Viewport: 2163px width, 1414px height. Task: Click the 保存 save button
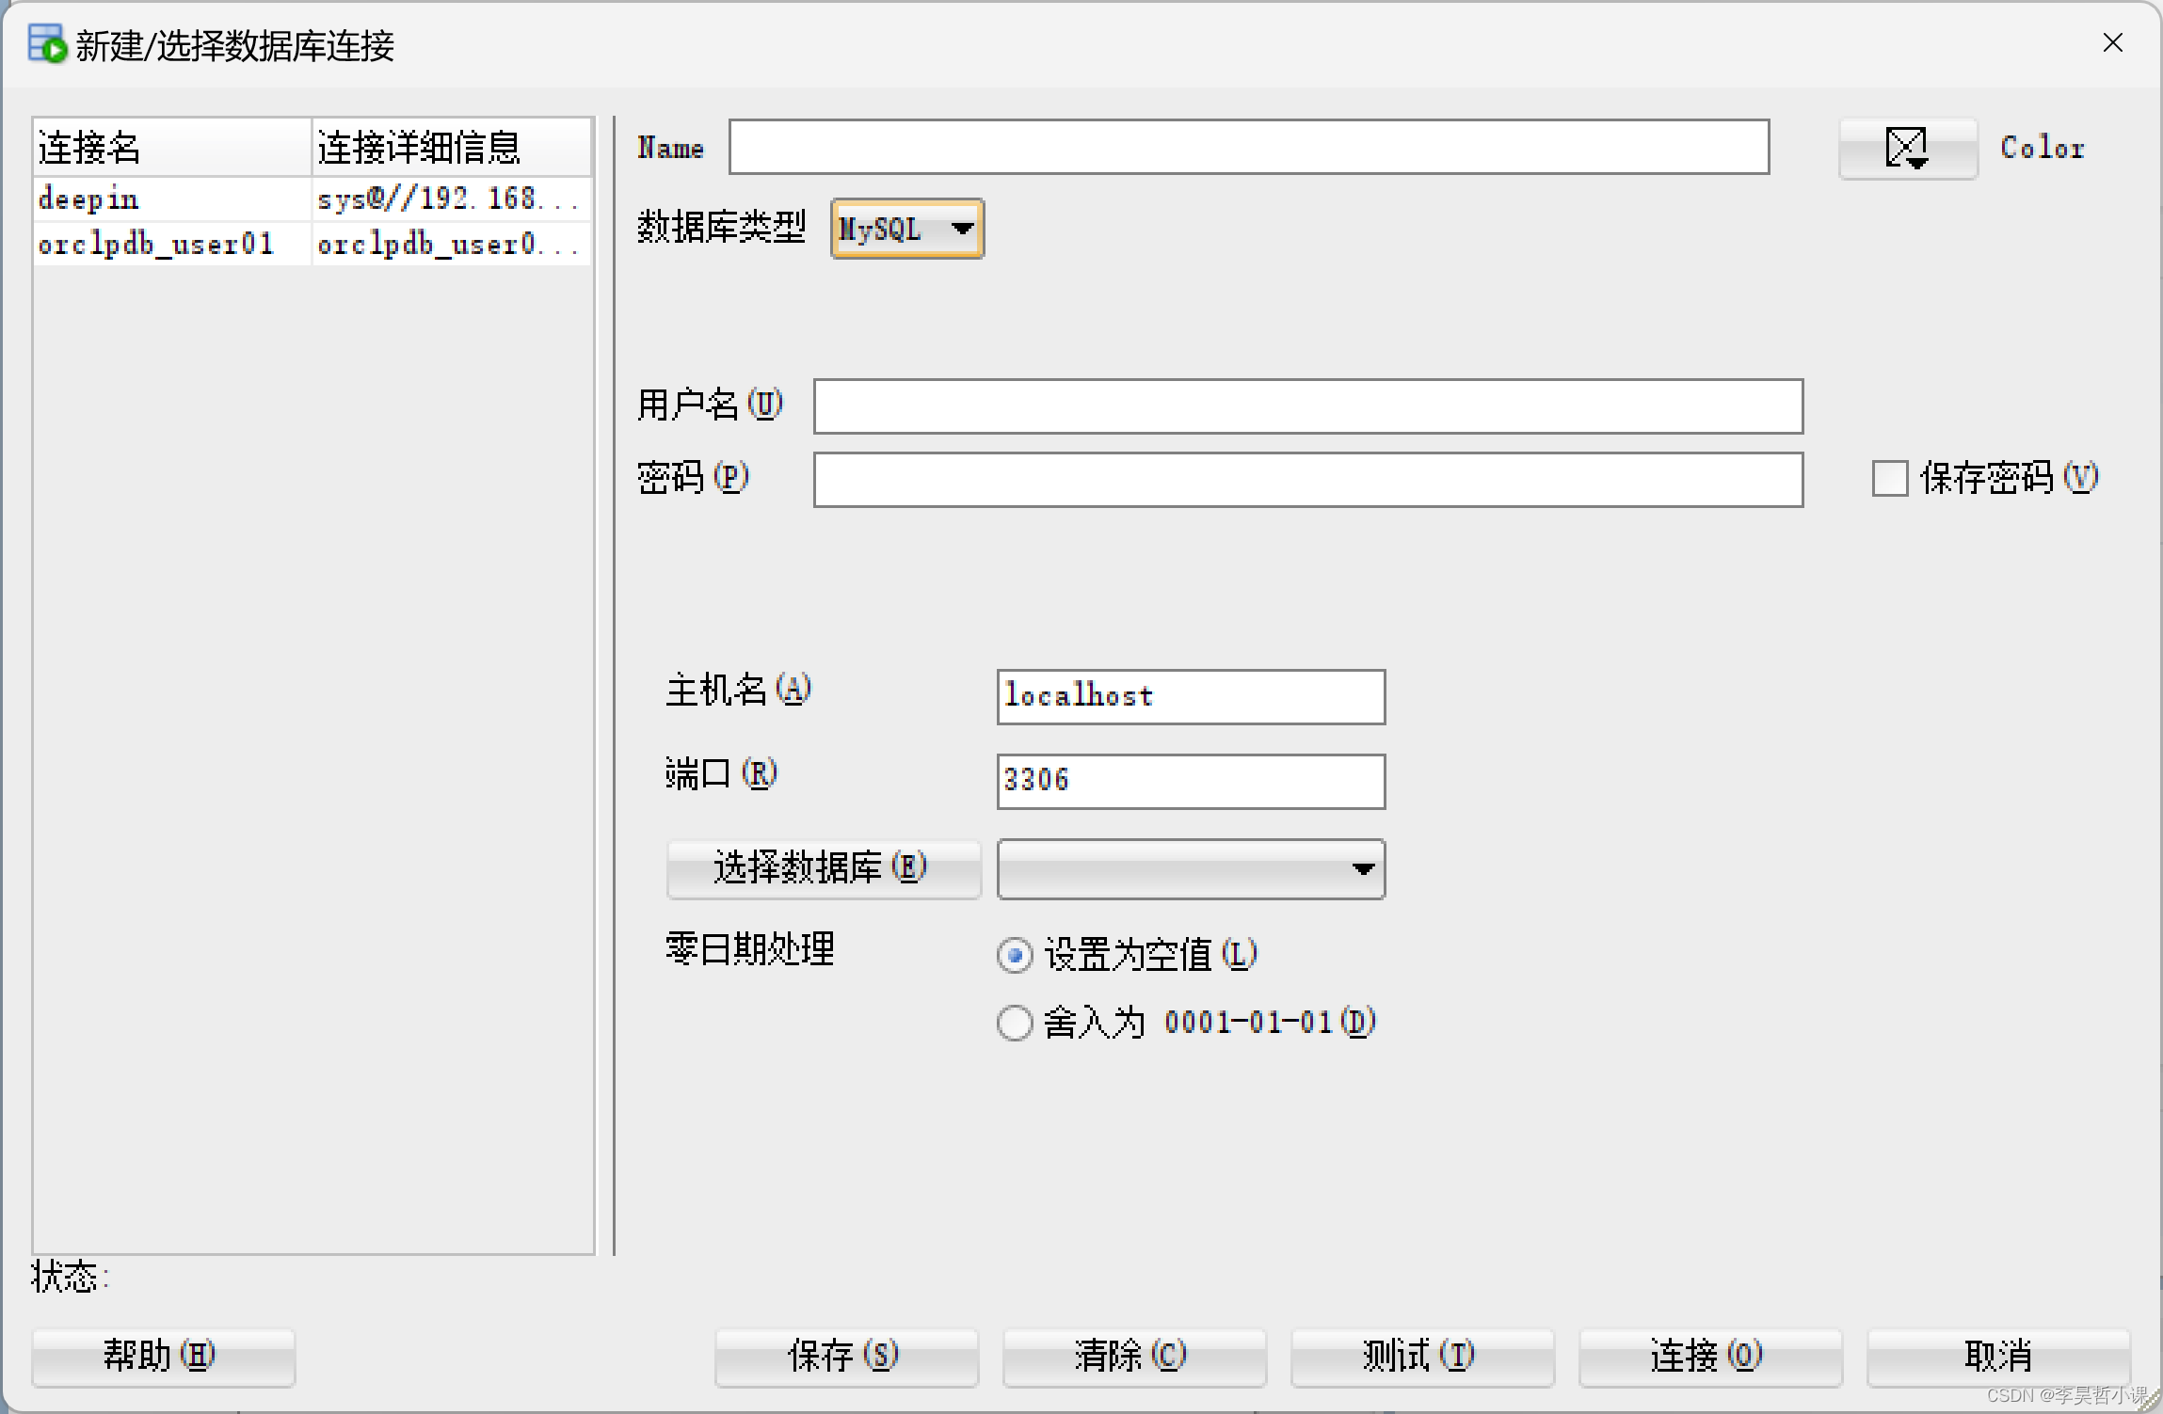845,1357
